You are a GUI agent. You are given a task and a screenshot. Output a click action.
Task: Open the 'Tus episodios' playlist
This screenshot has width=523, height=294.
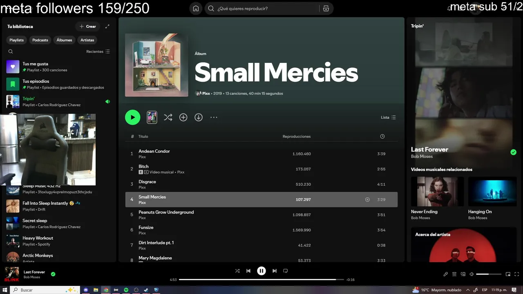(x=58, y=84)
